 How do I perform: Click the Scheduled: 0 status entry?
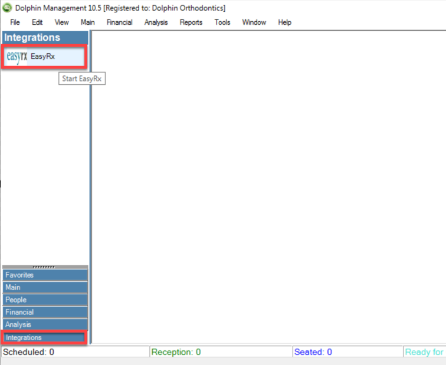pos(75,352)
